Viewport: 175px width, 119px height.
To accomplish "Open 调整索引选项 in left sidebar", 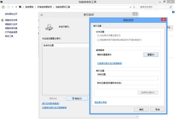I will pyautogui.click(x=11, y=24).
